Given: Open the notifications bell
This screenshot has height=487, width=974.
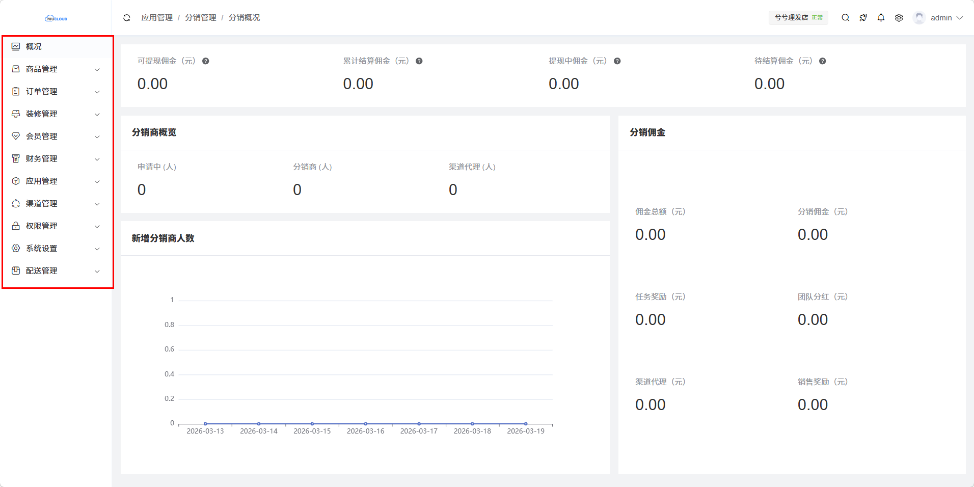Looking at the screenshot, I should point(881,18).
